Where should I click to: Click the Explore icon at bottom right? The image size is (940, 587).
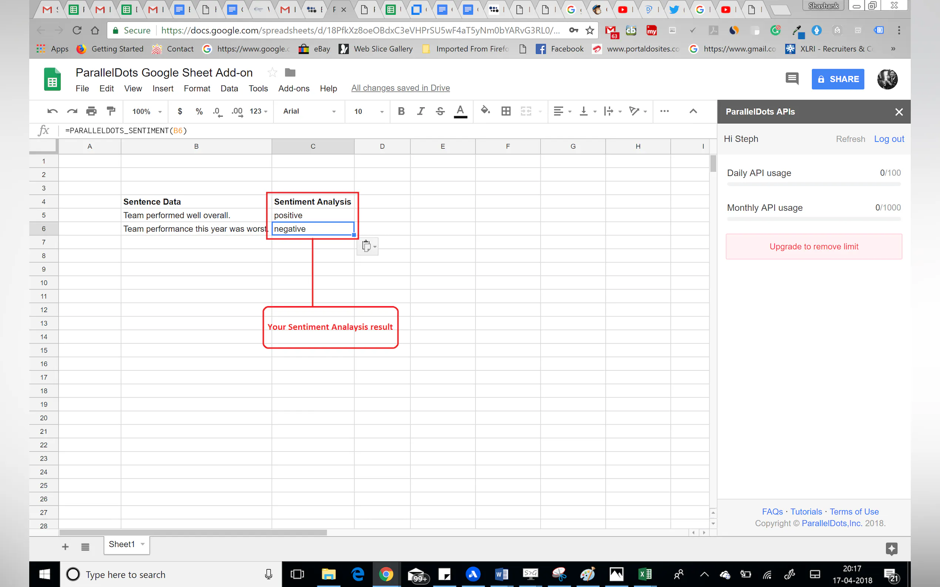click(x=892, y=549)
